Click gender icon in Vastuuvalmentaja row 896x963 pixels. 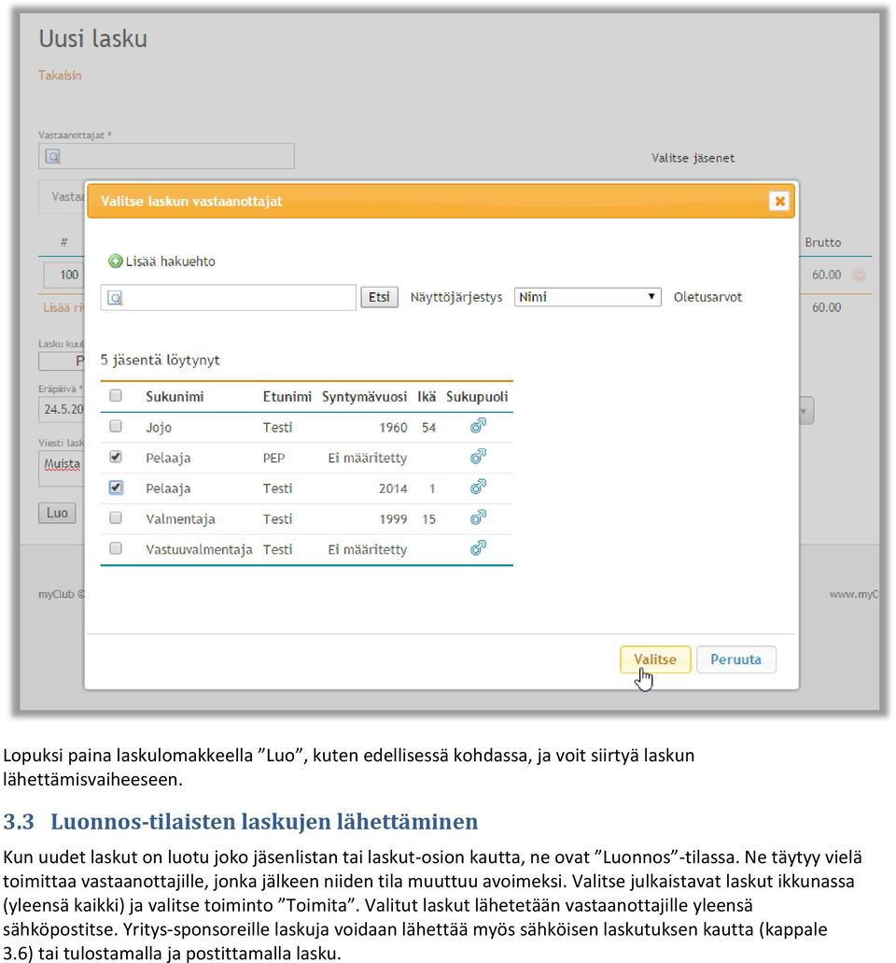point(478,548)
